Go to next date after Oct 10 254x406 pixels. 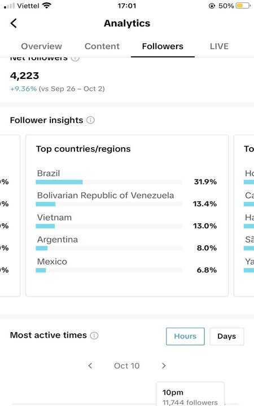(x=164, y=365)
